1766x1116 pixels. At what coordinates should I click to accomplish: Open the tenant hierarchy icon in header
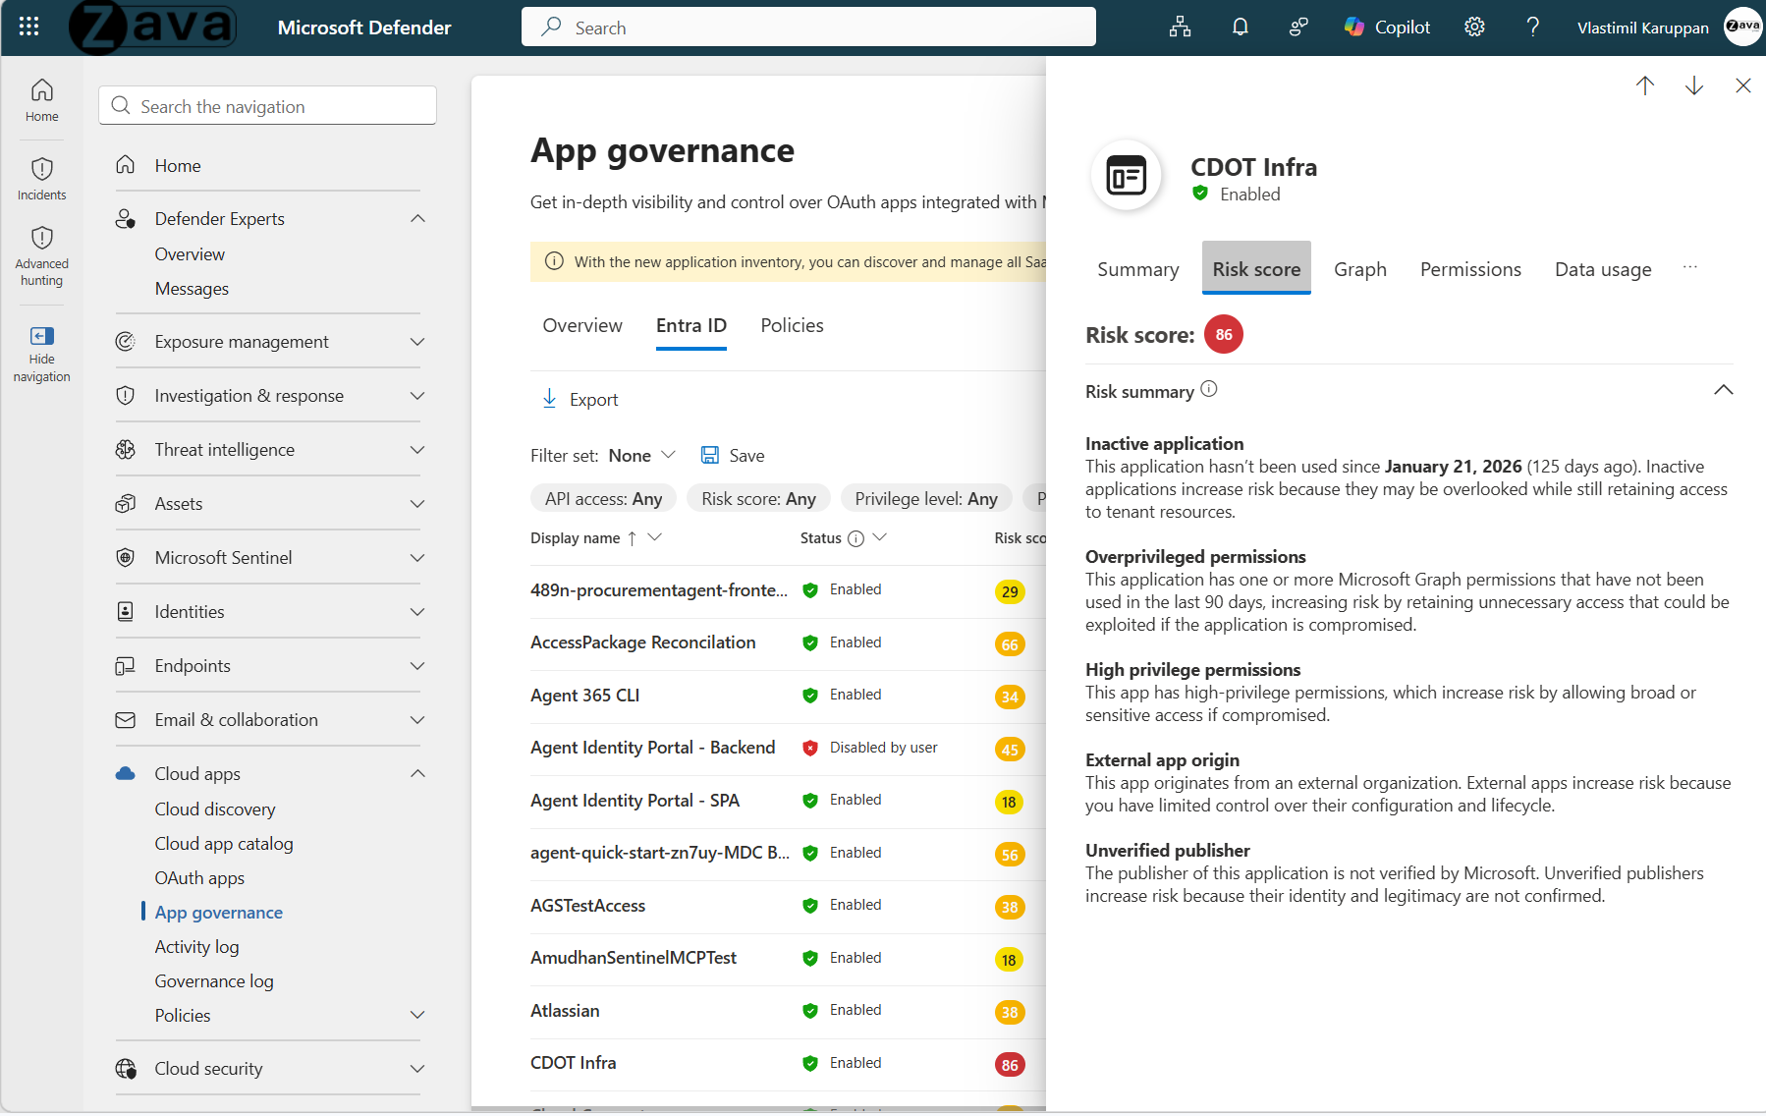(x=1180, y=28)
